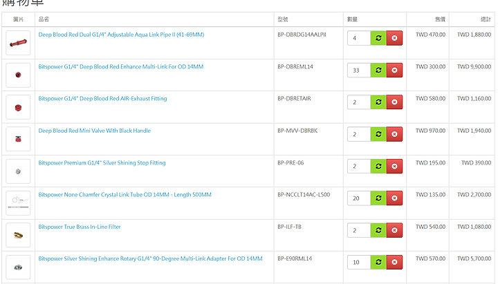Select model text BP-E90RML14
The height and width of the screenshot is (284, 498).
[295, 258]
